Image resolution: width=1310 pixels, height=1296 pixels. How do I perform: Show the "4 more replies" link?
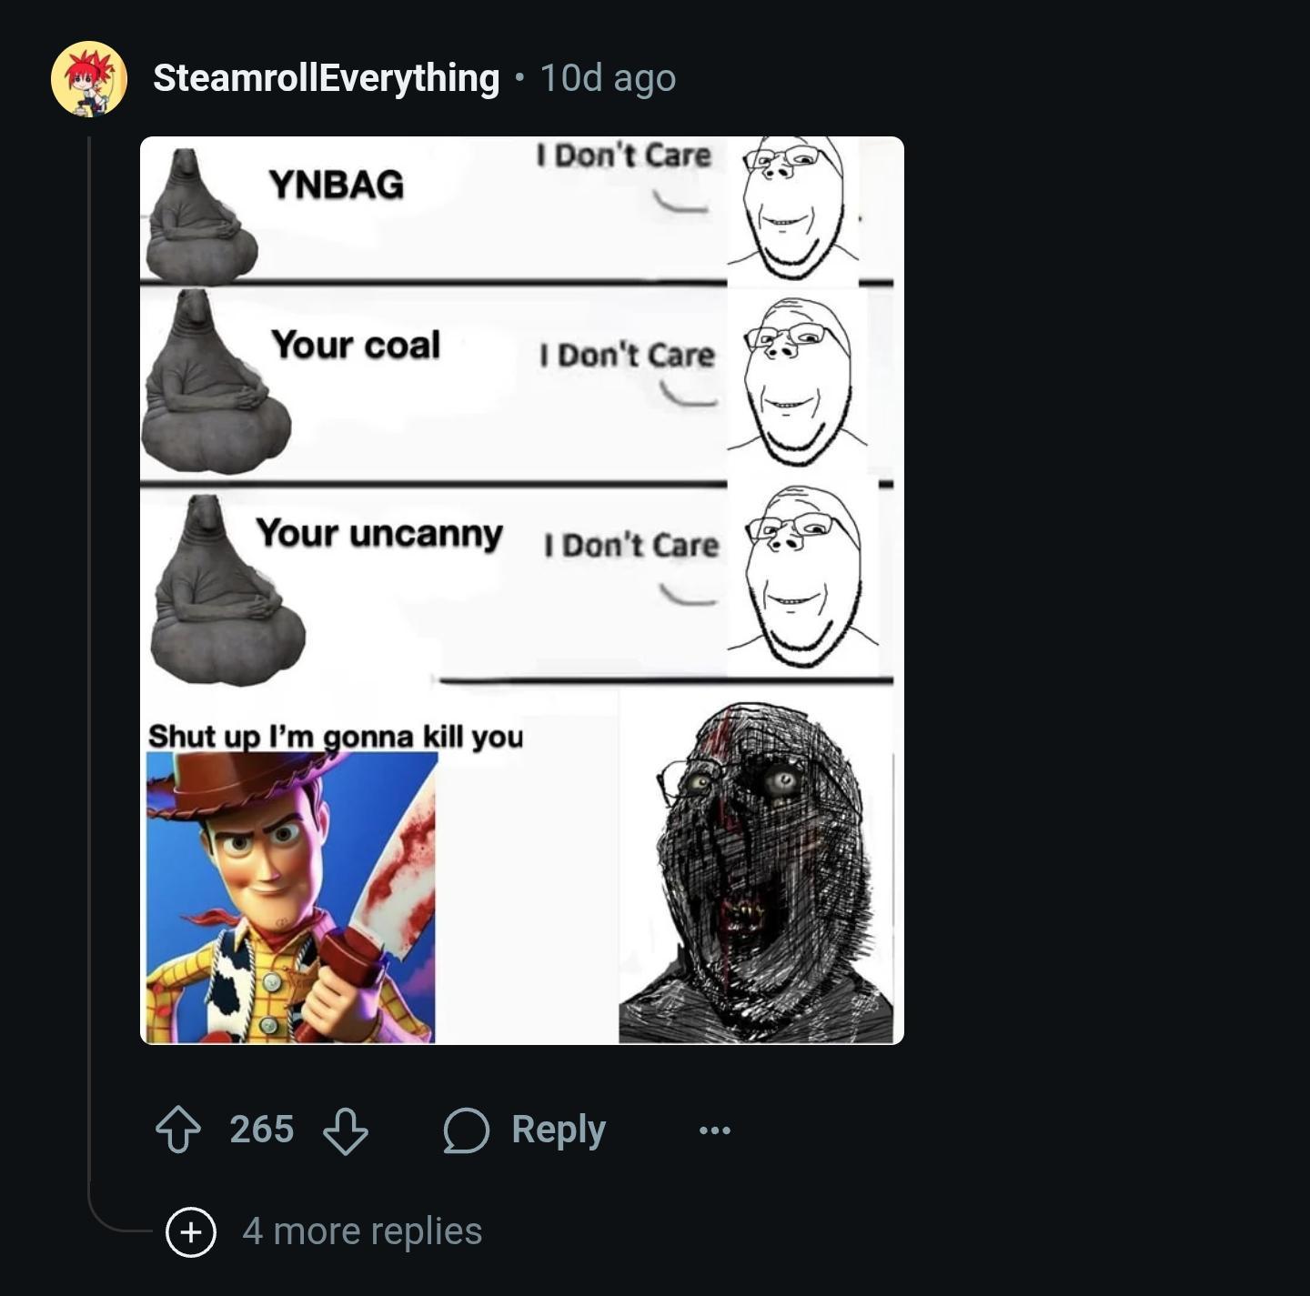(362, 1231)
